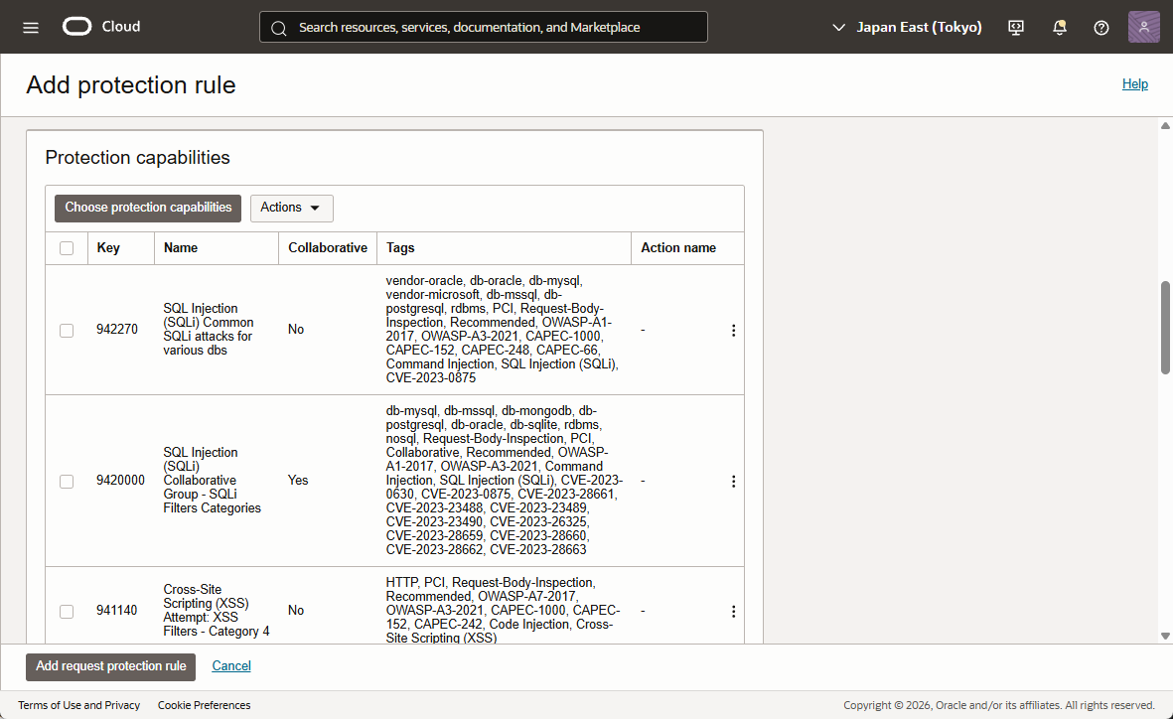Click the search resources and services field

click(484, 28)
